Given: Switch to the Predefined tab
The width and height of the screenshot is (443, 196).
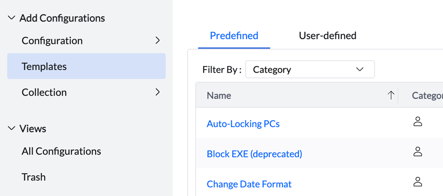Looking at the screenshot, I should pyautogui.click(x=234, y=36).
